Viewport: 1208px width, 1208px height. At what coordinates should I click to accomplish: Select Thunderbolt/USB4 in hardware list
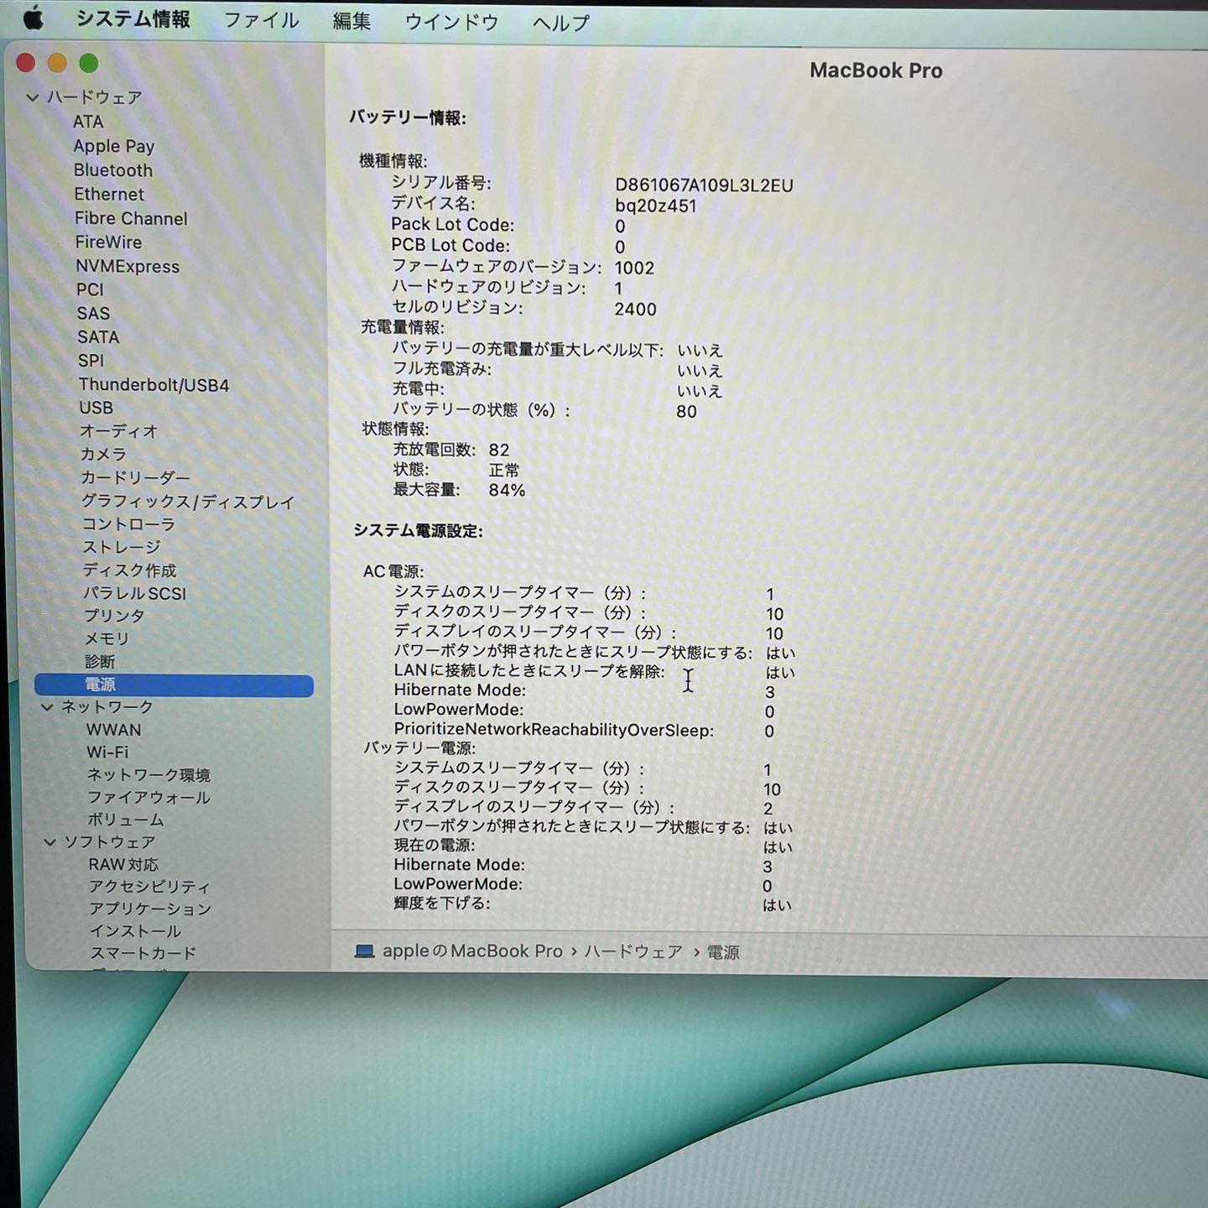[154, 385]
